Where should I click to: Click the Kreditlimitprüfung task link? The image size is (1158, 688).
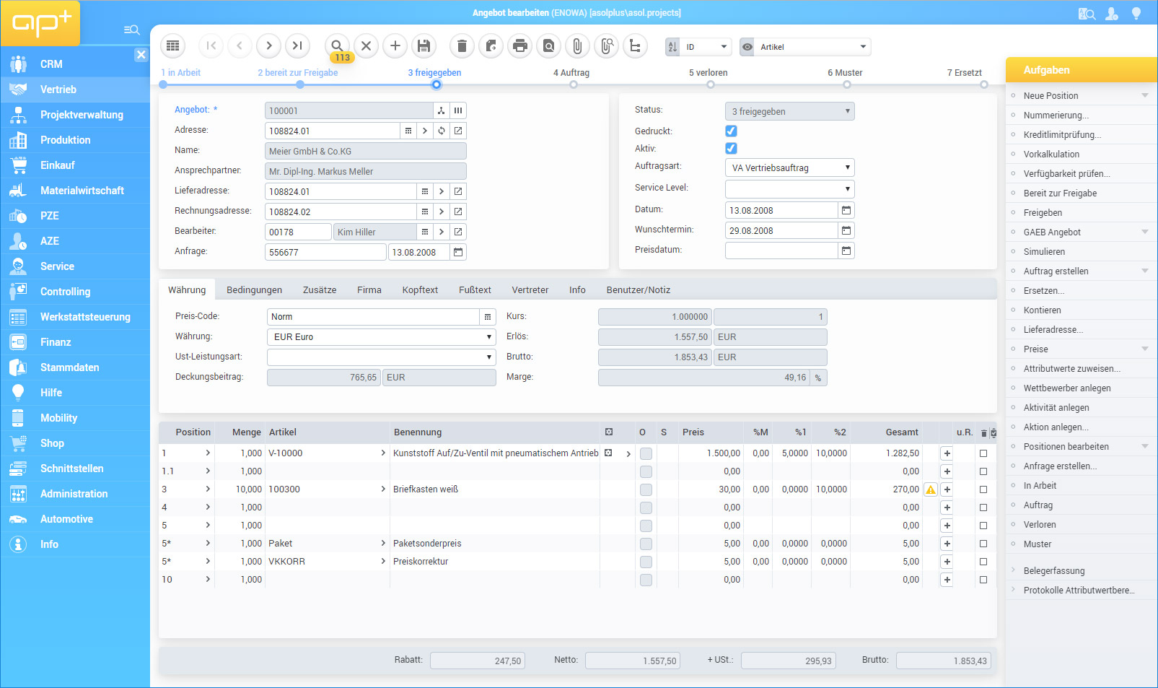click(1061, 135)
